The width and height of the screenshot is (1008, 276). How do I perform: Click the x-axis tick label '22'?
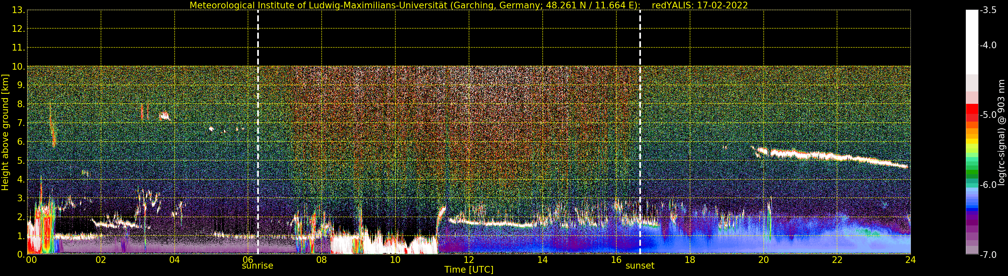coord(837,260)
